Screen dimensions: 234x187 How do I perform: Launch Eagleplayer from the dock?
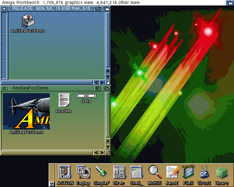(x=83, y=172)
